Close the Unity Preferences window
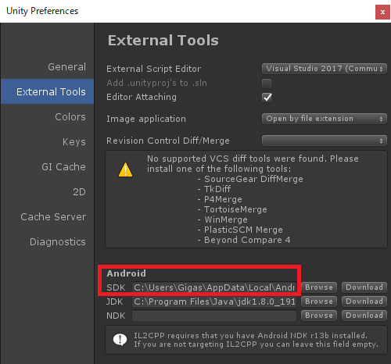Image resolution: width=391 pixels, height=364 pixels. 382,12
